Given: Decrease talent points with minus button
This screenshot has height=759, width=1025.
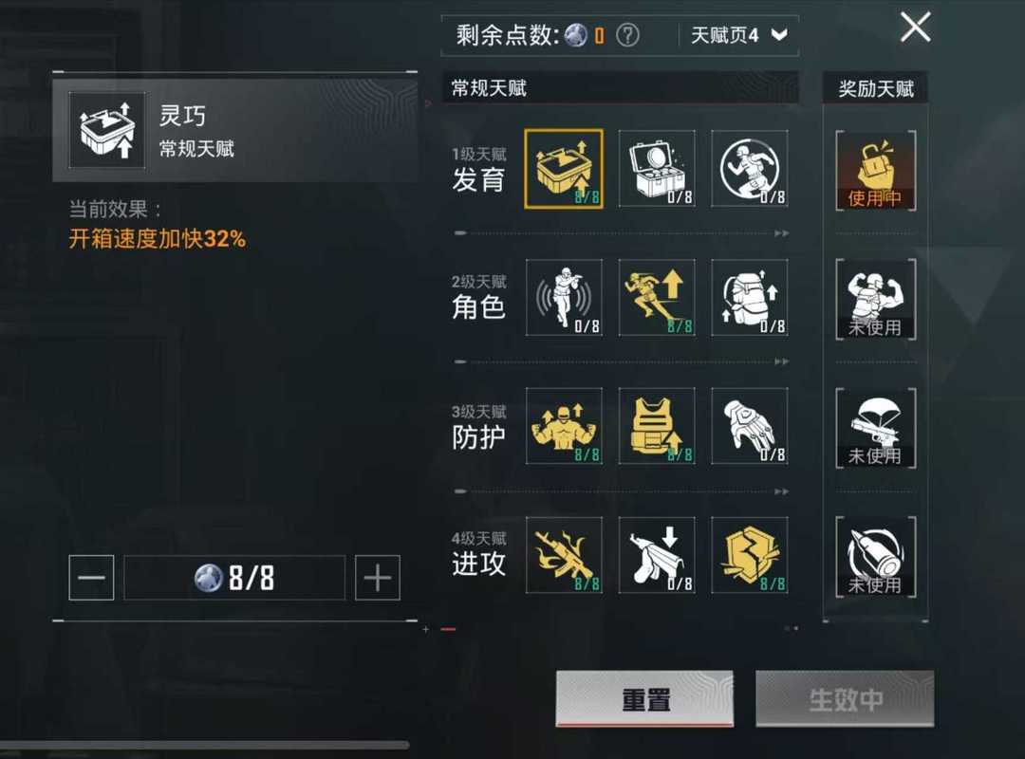Looking at the screenshot, I should (91, 577).
